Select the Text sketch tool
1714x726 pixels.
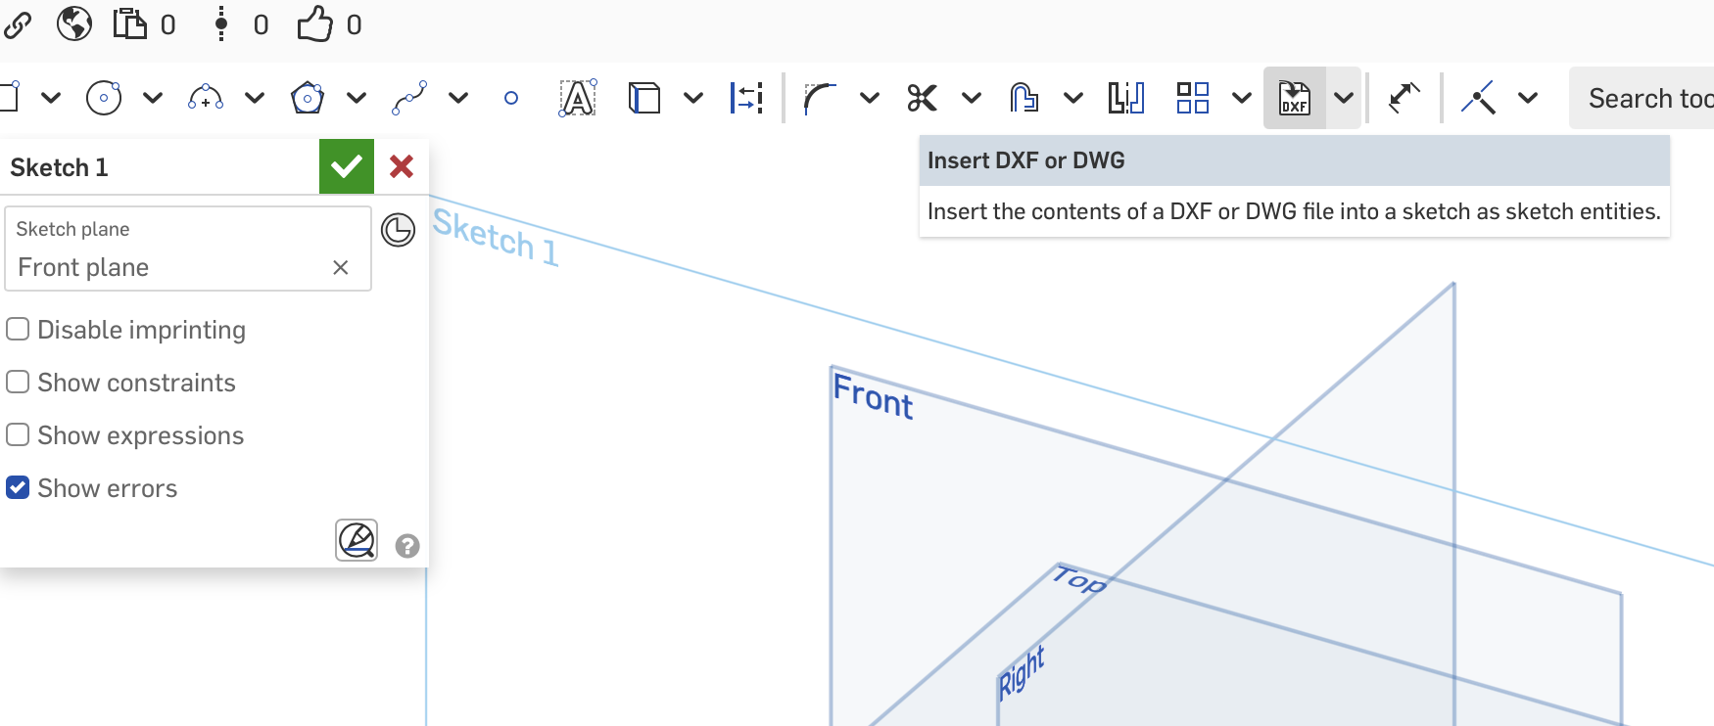578,98
